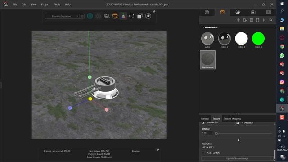
Task: Click the import document arrow icon
Action: click(245, 20)
